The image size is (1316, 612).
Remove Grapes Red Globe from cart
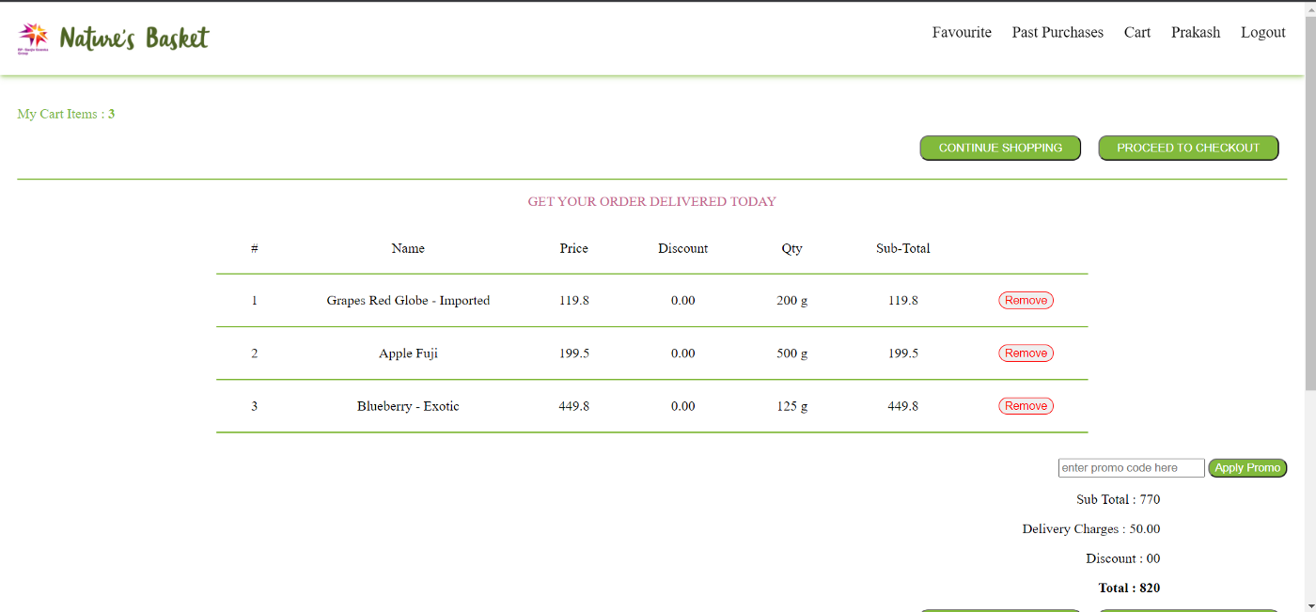click(x=1026, y=301)
